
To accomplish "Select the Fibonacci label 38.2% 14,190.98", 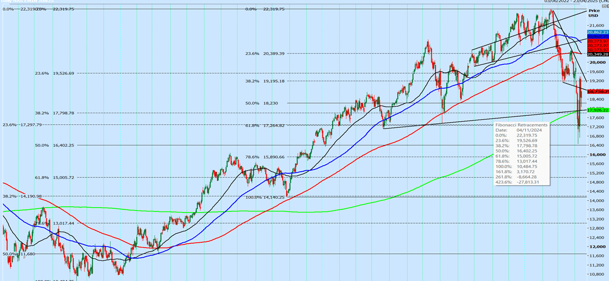I will tap(22, 196).
